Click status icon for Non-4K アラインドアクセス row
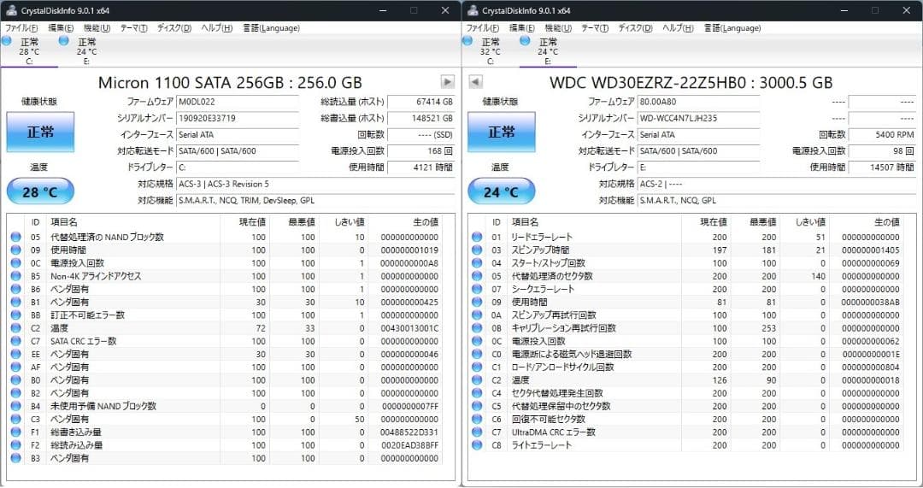The image size is (923, 488). [16, 276]
